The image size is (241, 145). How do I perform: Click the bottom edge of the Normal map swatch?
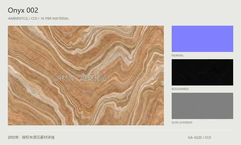[x=202, y=51]
